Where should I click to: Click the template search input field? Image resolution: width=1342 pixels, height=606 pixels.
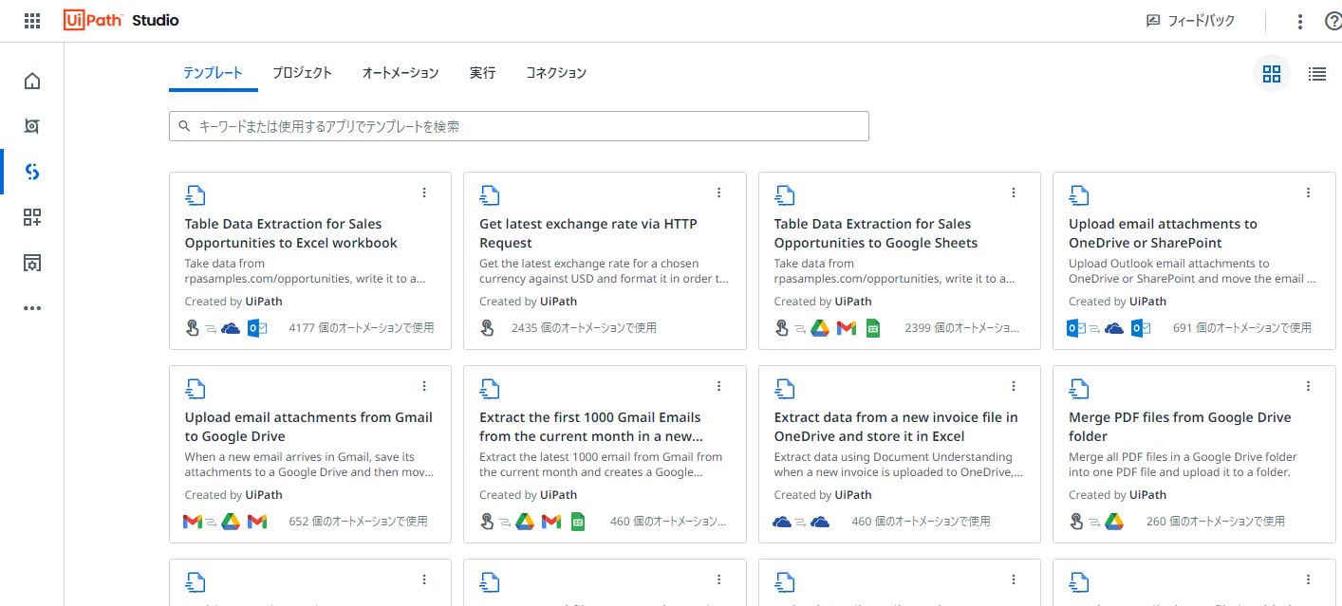coord(518,125)
